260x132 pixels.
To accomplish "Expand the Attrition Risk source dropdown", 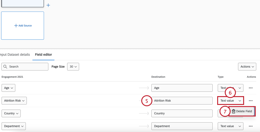I will (14, 101).
